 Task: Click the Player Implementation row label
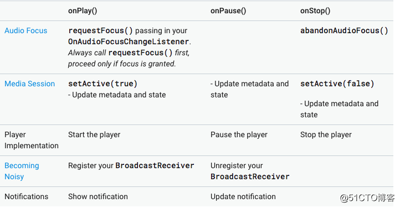tap(32, 140)
